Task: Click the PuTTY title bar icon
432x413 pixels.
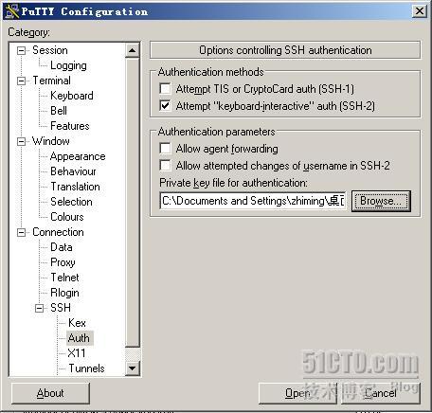Action: [12, 11]
